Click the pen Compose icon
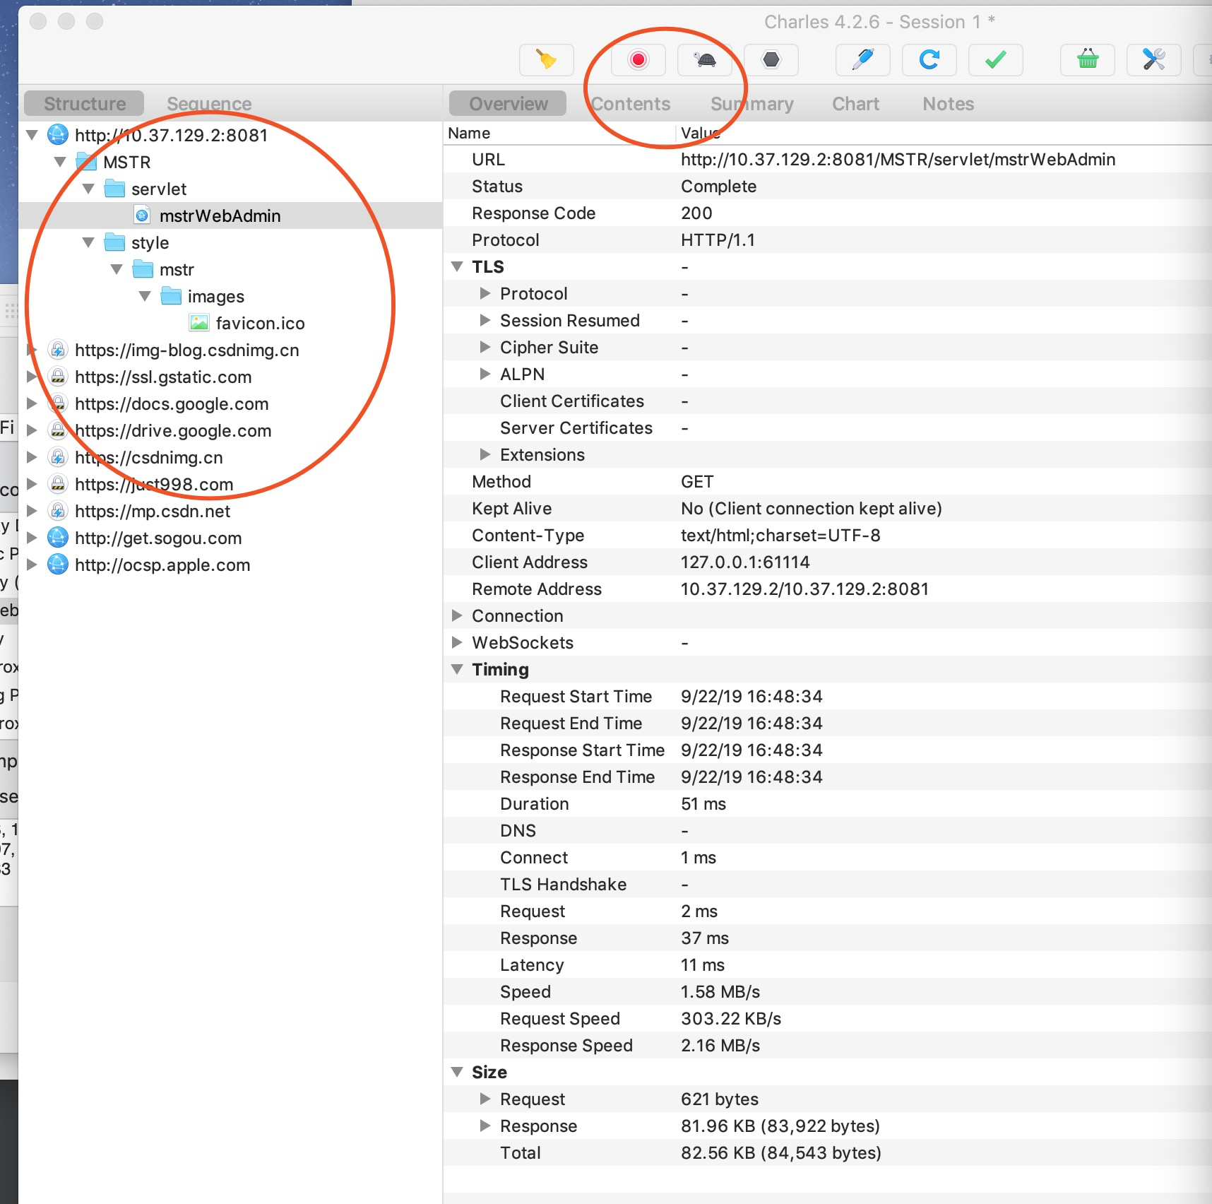 pos(863,59)
